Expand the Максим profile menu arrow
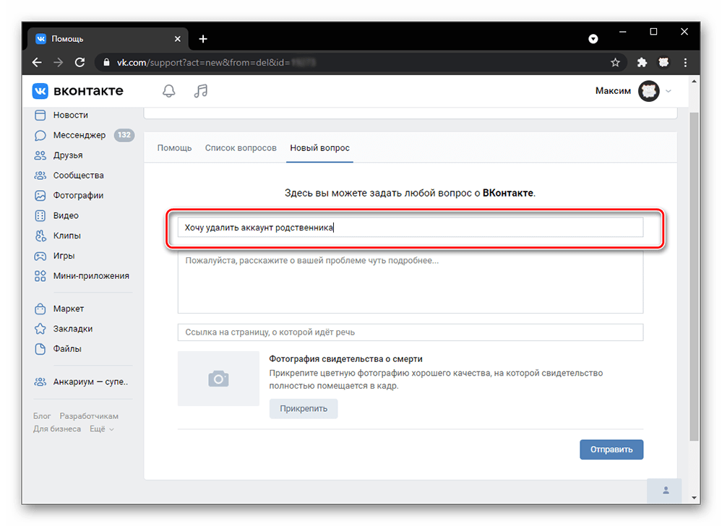Image resolution: width=722 pixels, height=526 pixels. (x=669, y=91)
